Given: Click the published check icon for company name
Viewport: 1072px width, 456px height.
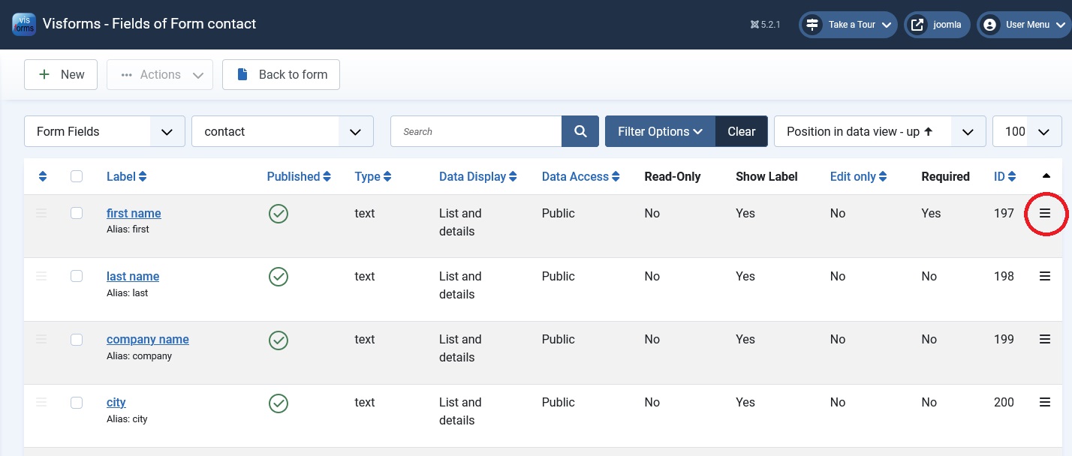Looking at the screenshot, I should [279, 340].
